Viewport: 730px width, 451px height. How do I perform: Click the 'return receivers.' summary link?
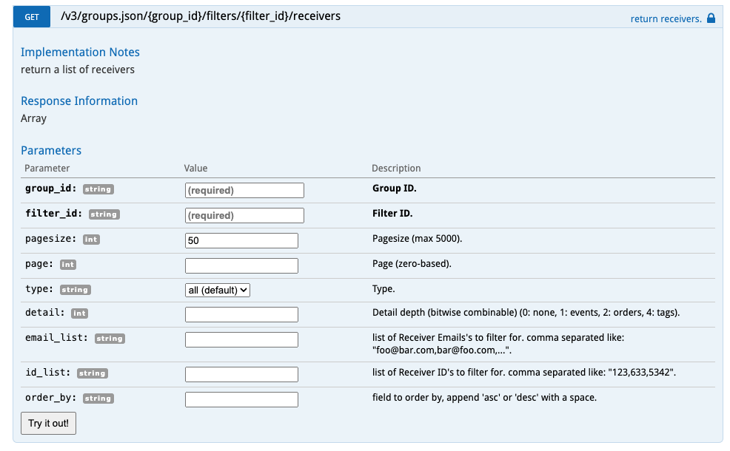666,18
